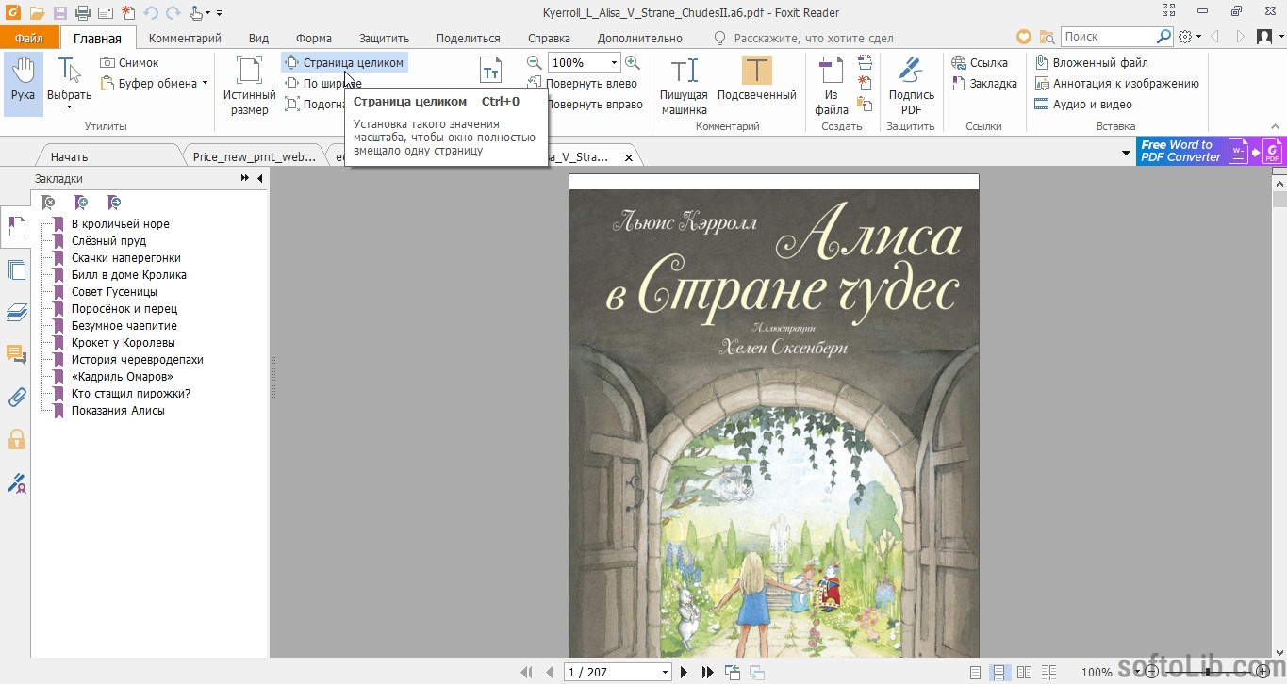Open bookmark Безумное чаепитие

124,325
